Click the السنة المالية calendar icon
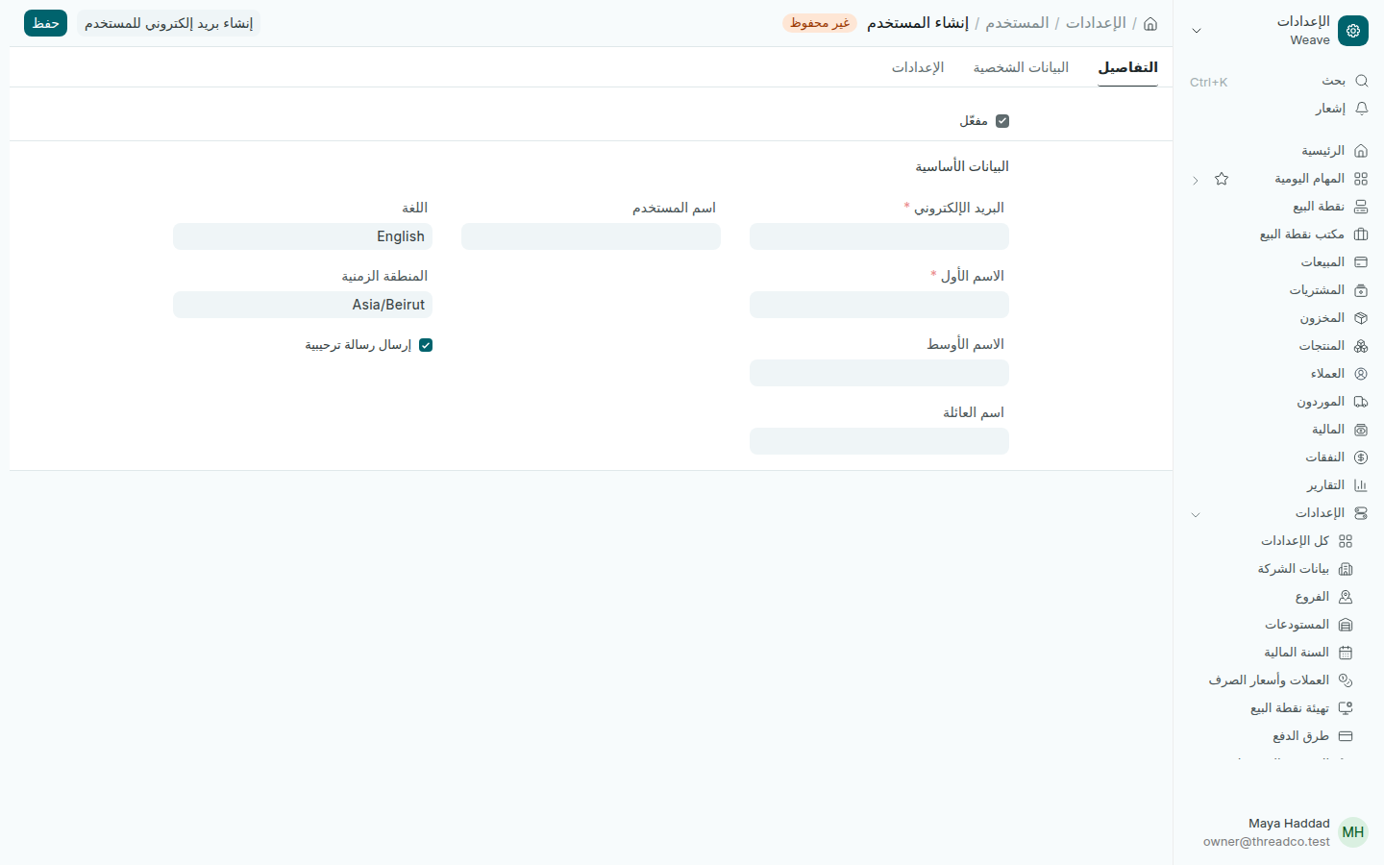The image size is (1384, 865). (x=1346, y=653)
